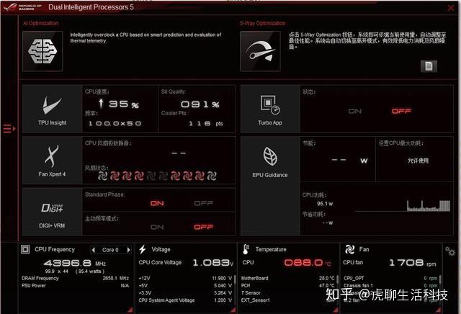Viewport: 461px width, 314px height.
Task: Click the 100.0x50 frequency value
Action: tap(115, 123)
